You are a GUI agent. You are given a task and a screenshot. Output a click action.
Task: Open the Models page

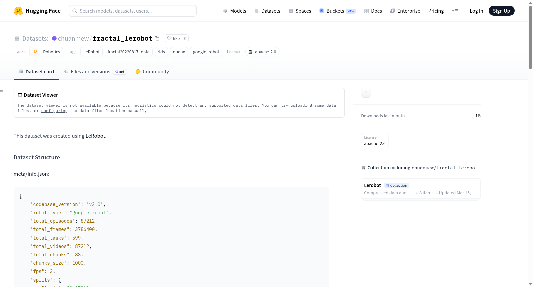(x=235, y=11)
